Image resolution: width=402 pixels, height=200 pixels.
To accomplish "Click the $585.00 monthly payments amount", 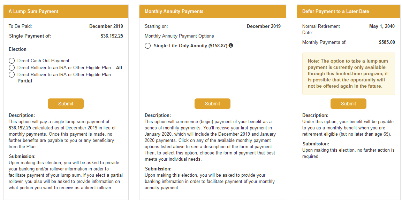I will [x=387, y=42].
